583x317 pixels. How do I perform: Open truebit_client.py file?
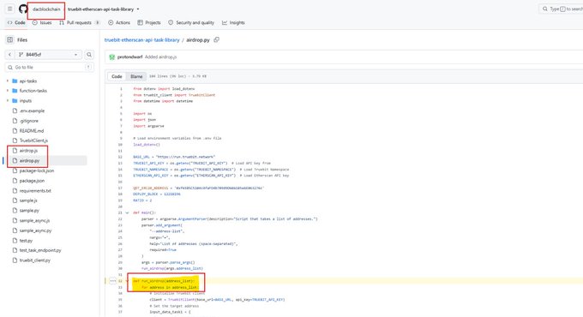[x=34, y=260]
